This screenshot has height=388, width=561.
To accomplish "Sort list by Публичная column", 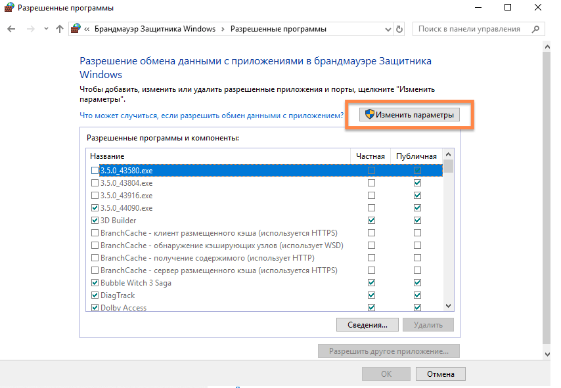I will tap(416, 156).
